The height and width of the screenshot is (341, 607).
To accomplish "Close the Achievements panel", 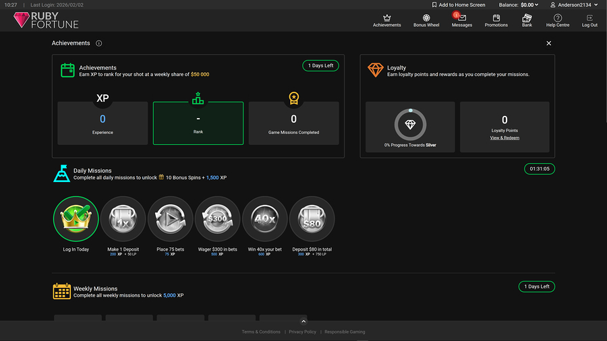I will click(x=548, y=43).
